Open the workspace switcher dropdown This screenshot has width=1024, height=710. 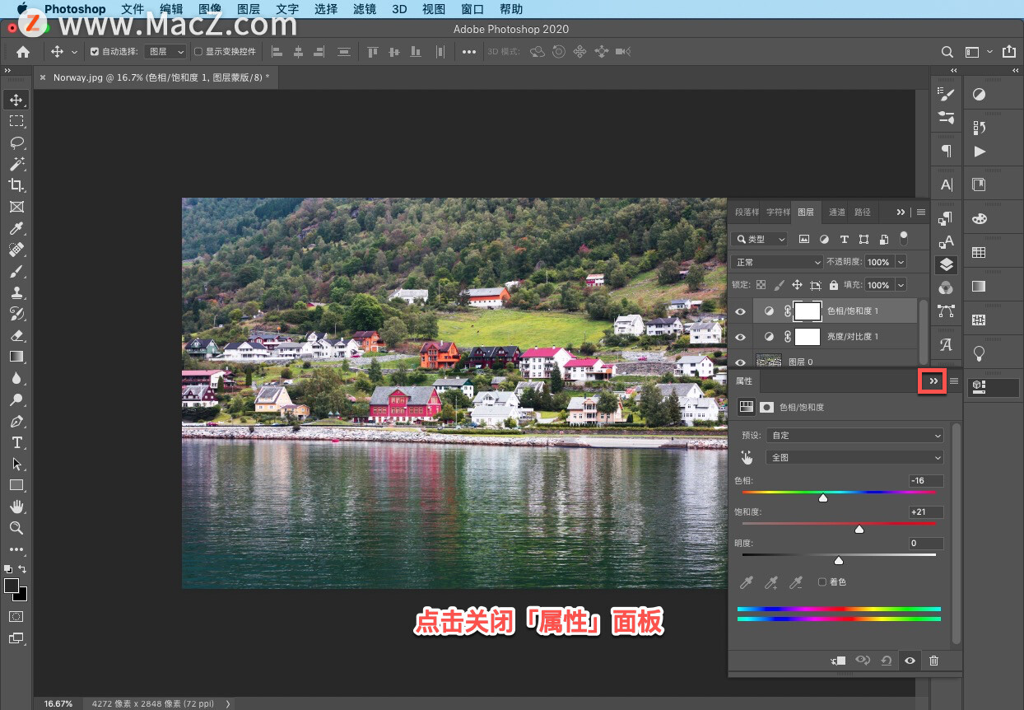[x=978, y=52]
